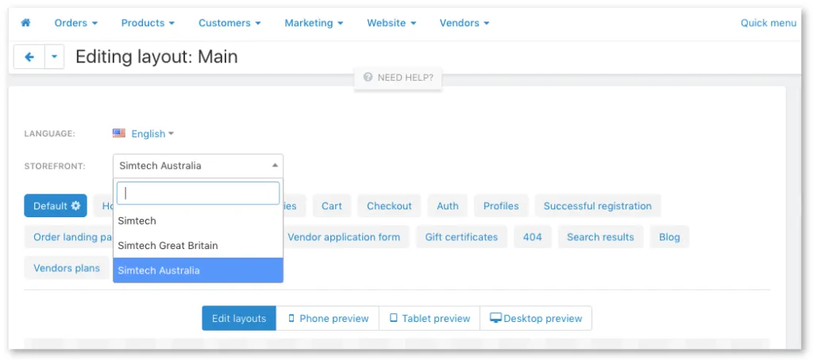
Task: Choose Simtech Great Britain storefront
Action: tap(198, 246)
